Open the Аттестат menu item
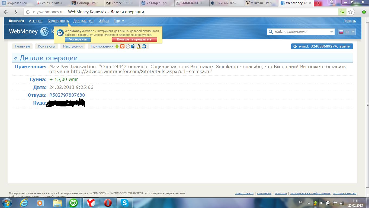This screenshot has width=369, height=208. point(36,21)
